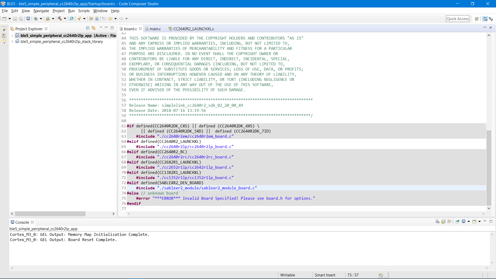Toggle Link with Editor in Project Explorer
The height and width of the screenshot is (279, 496).
click(x=94, y=28)
